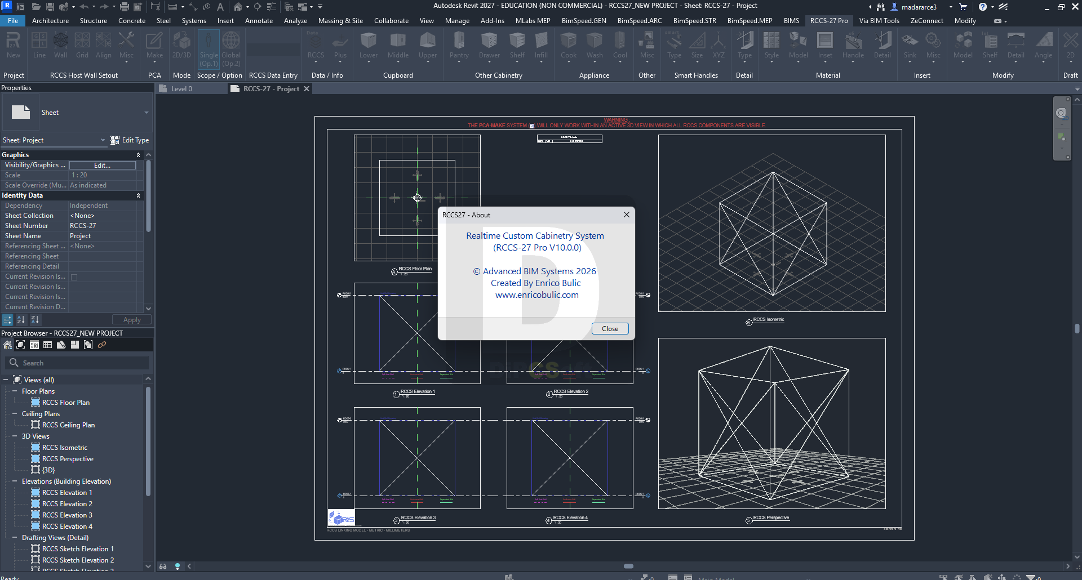Select RCCS Elevation 3 in Project Browser
Screen dimensions: 1082x580
(x=67, y=515)
